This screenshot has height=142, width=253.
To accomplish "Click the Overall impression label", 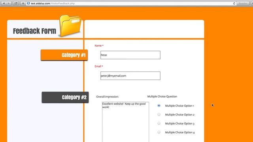I will click(108, 97).
